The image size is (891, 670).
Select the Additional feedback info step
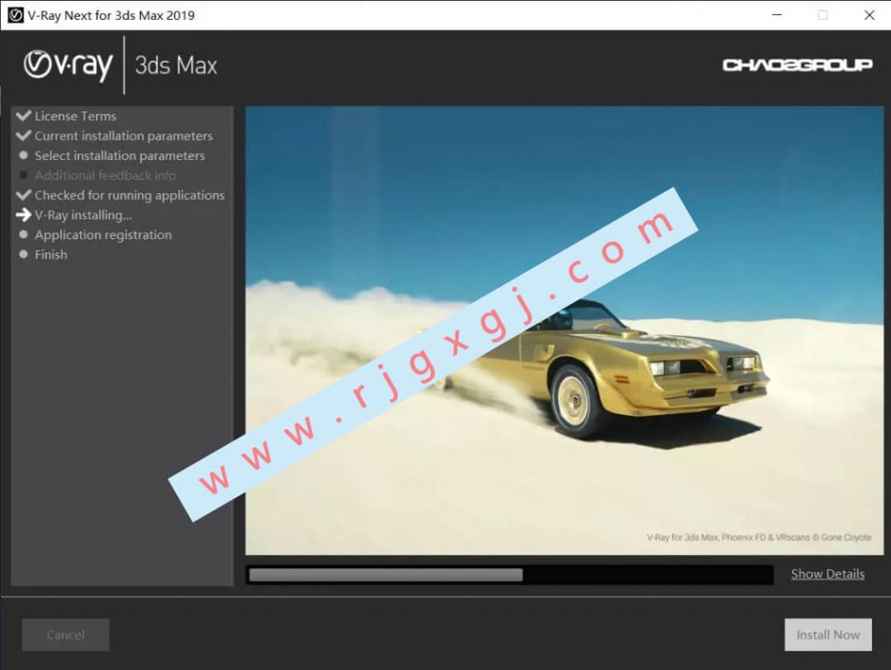(x=105, y=176)
